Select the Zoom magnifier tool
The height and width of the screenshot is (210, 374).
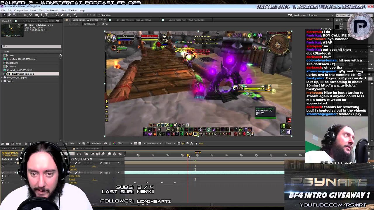tap(14, 15)
